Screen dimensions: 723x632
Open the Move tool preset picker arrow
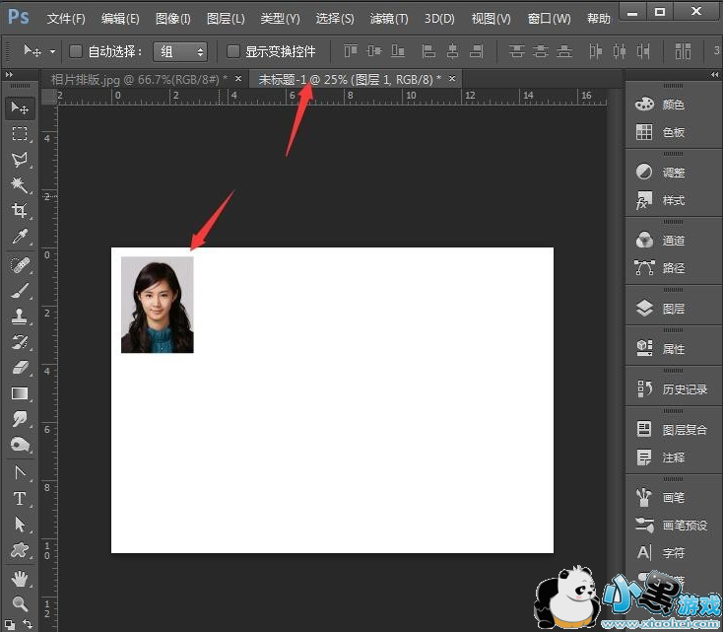click(x=52, y=51)
